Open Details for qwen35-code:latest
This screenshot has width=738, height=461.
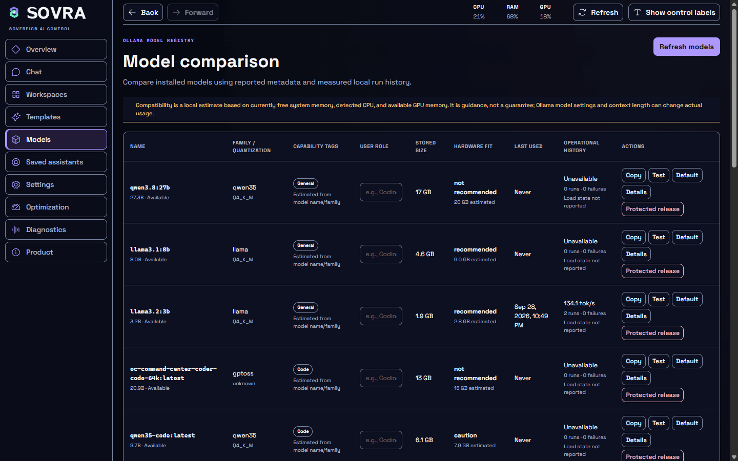click(x=636, y=440)
